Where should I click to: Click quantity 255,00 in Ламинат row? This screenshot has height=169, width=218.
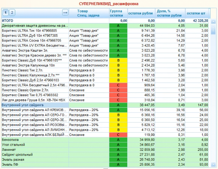(x=203, y=150)
